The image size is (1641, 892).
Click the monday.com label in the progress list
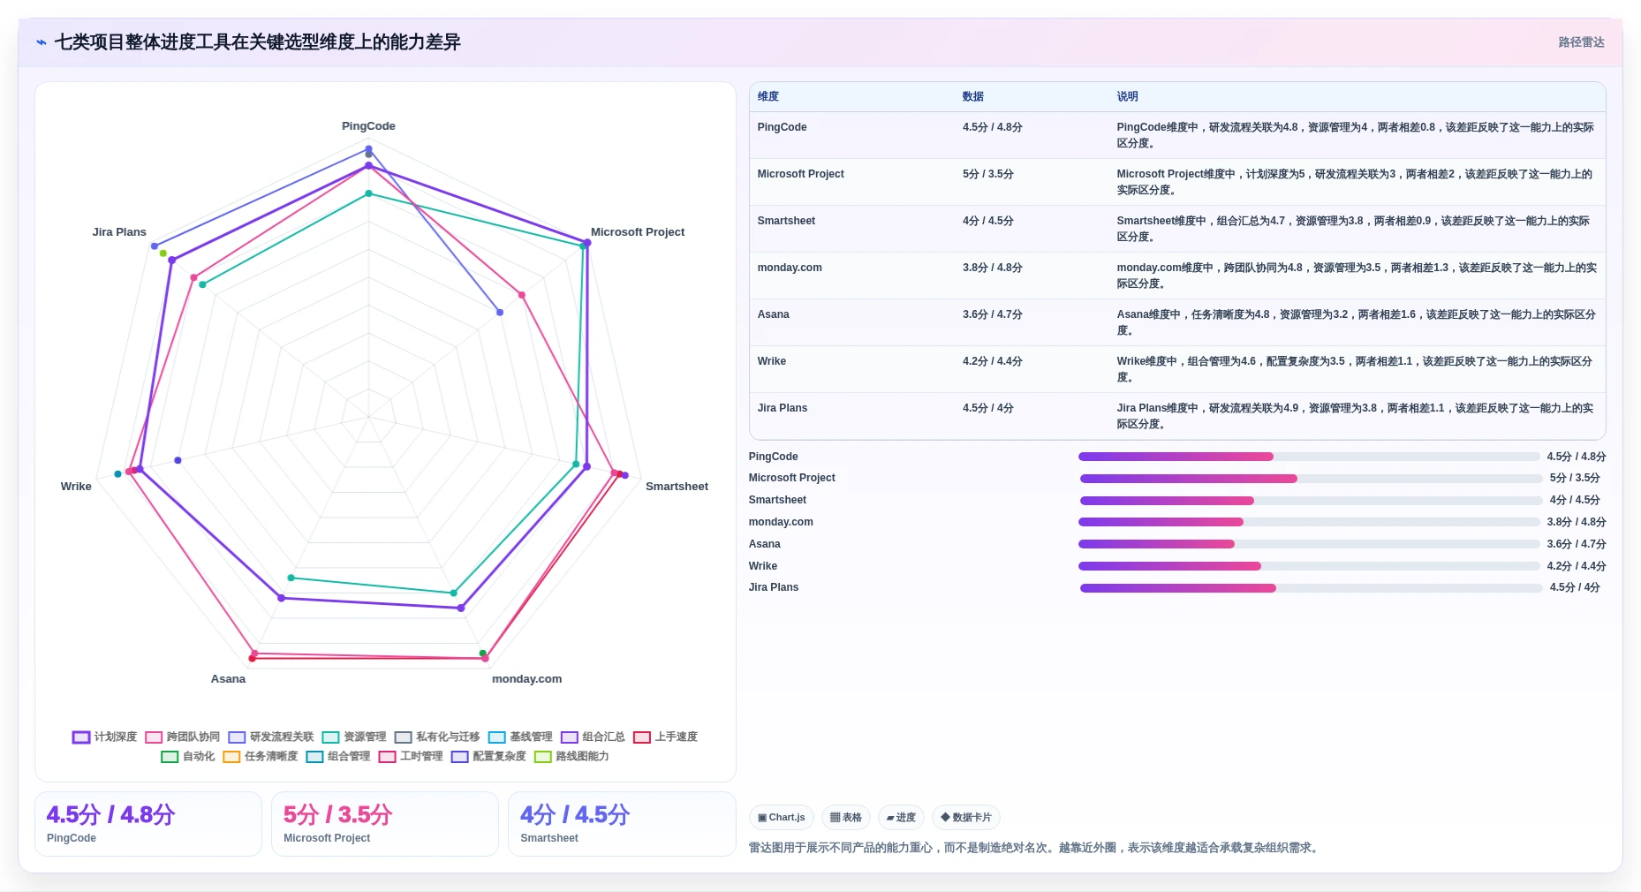click(x=781, y=522)
